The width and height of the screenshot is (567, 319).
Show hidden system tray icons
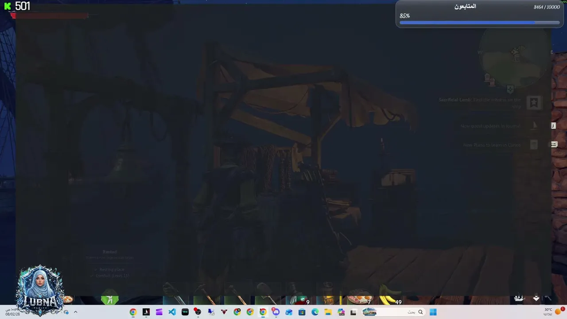(x=75, y=312)
